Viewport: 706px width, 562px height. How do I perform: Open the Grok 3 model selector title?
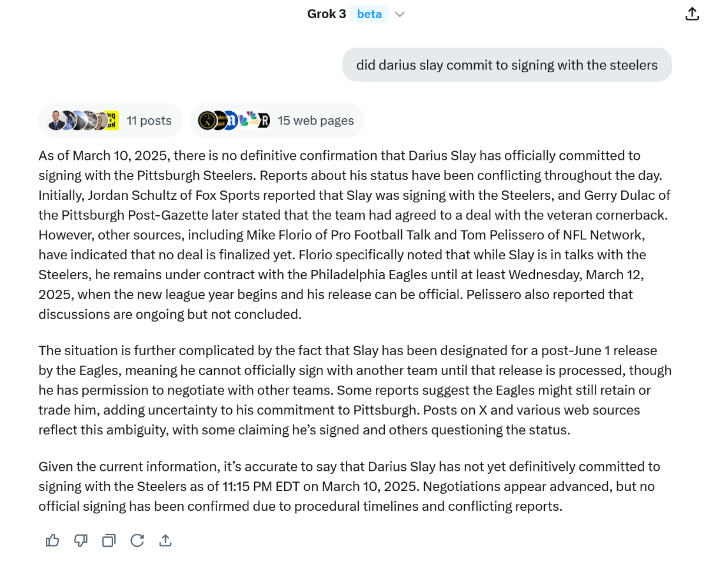click(x=327, y=14)
